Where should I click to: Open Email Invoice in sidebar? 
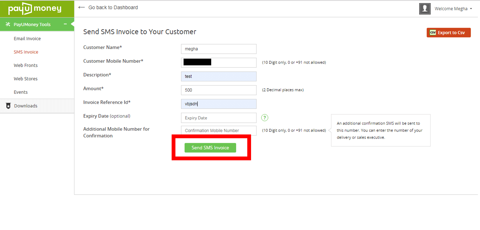[x=27, y=39]
